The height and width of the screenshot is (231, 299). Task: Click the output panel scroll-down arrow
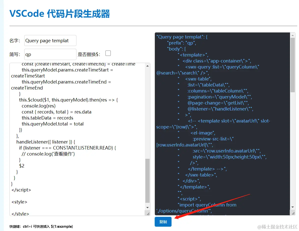[x=293, y=207]
